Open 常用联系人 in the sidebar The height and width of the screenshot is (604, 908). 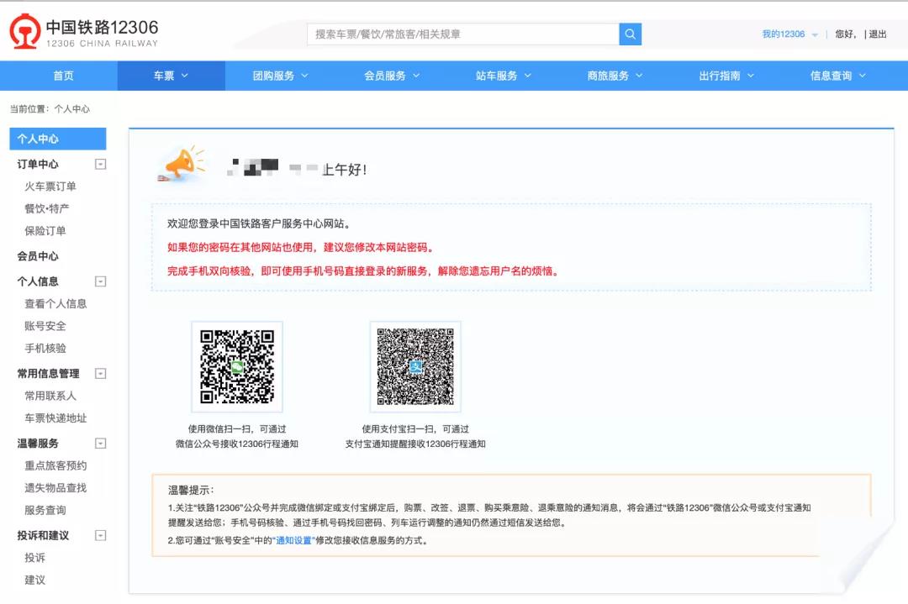tap(50, 396)
